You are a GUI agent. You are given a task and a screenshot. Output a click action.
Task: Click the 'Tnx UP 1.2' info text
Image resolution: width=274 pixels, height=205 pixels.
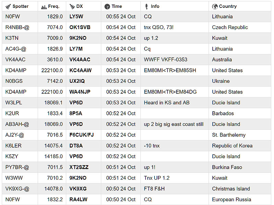157,178
